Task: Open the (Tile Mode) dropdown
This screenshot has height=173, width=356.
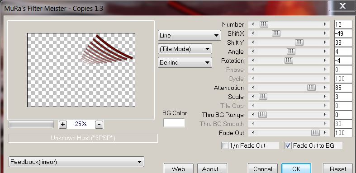Action: (185, 49)
